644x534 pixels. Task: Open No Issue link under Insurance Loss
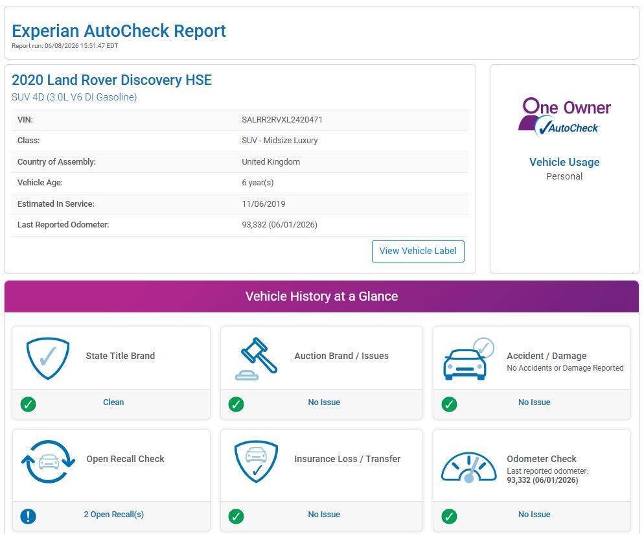(x=324, y=515)
